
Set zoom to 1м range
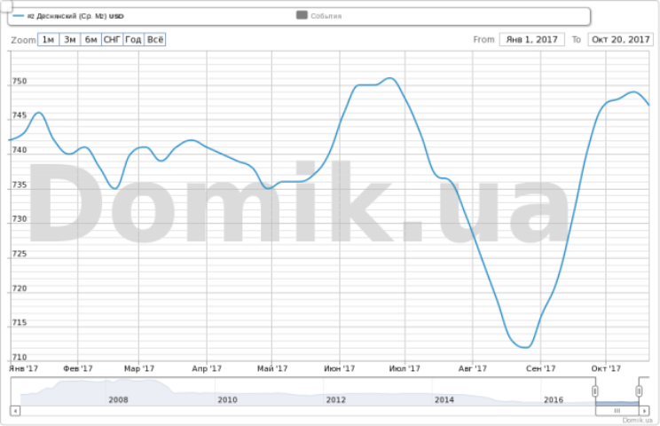(x=49, y=40)
